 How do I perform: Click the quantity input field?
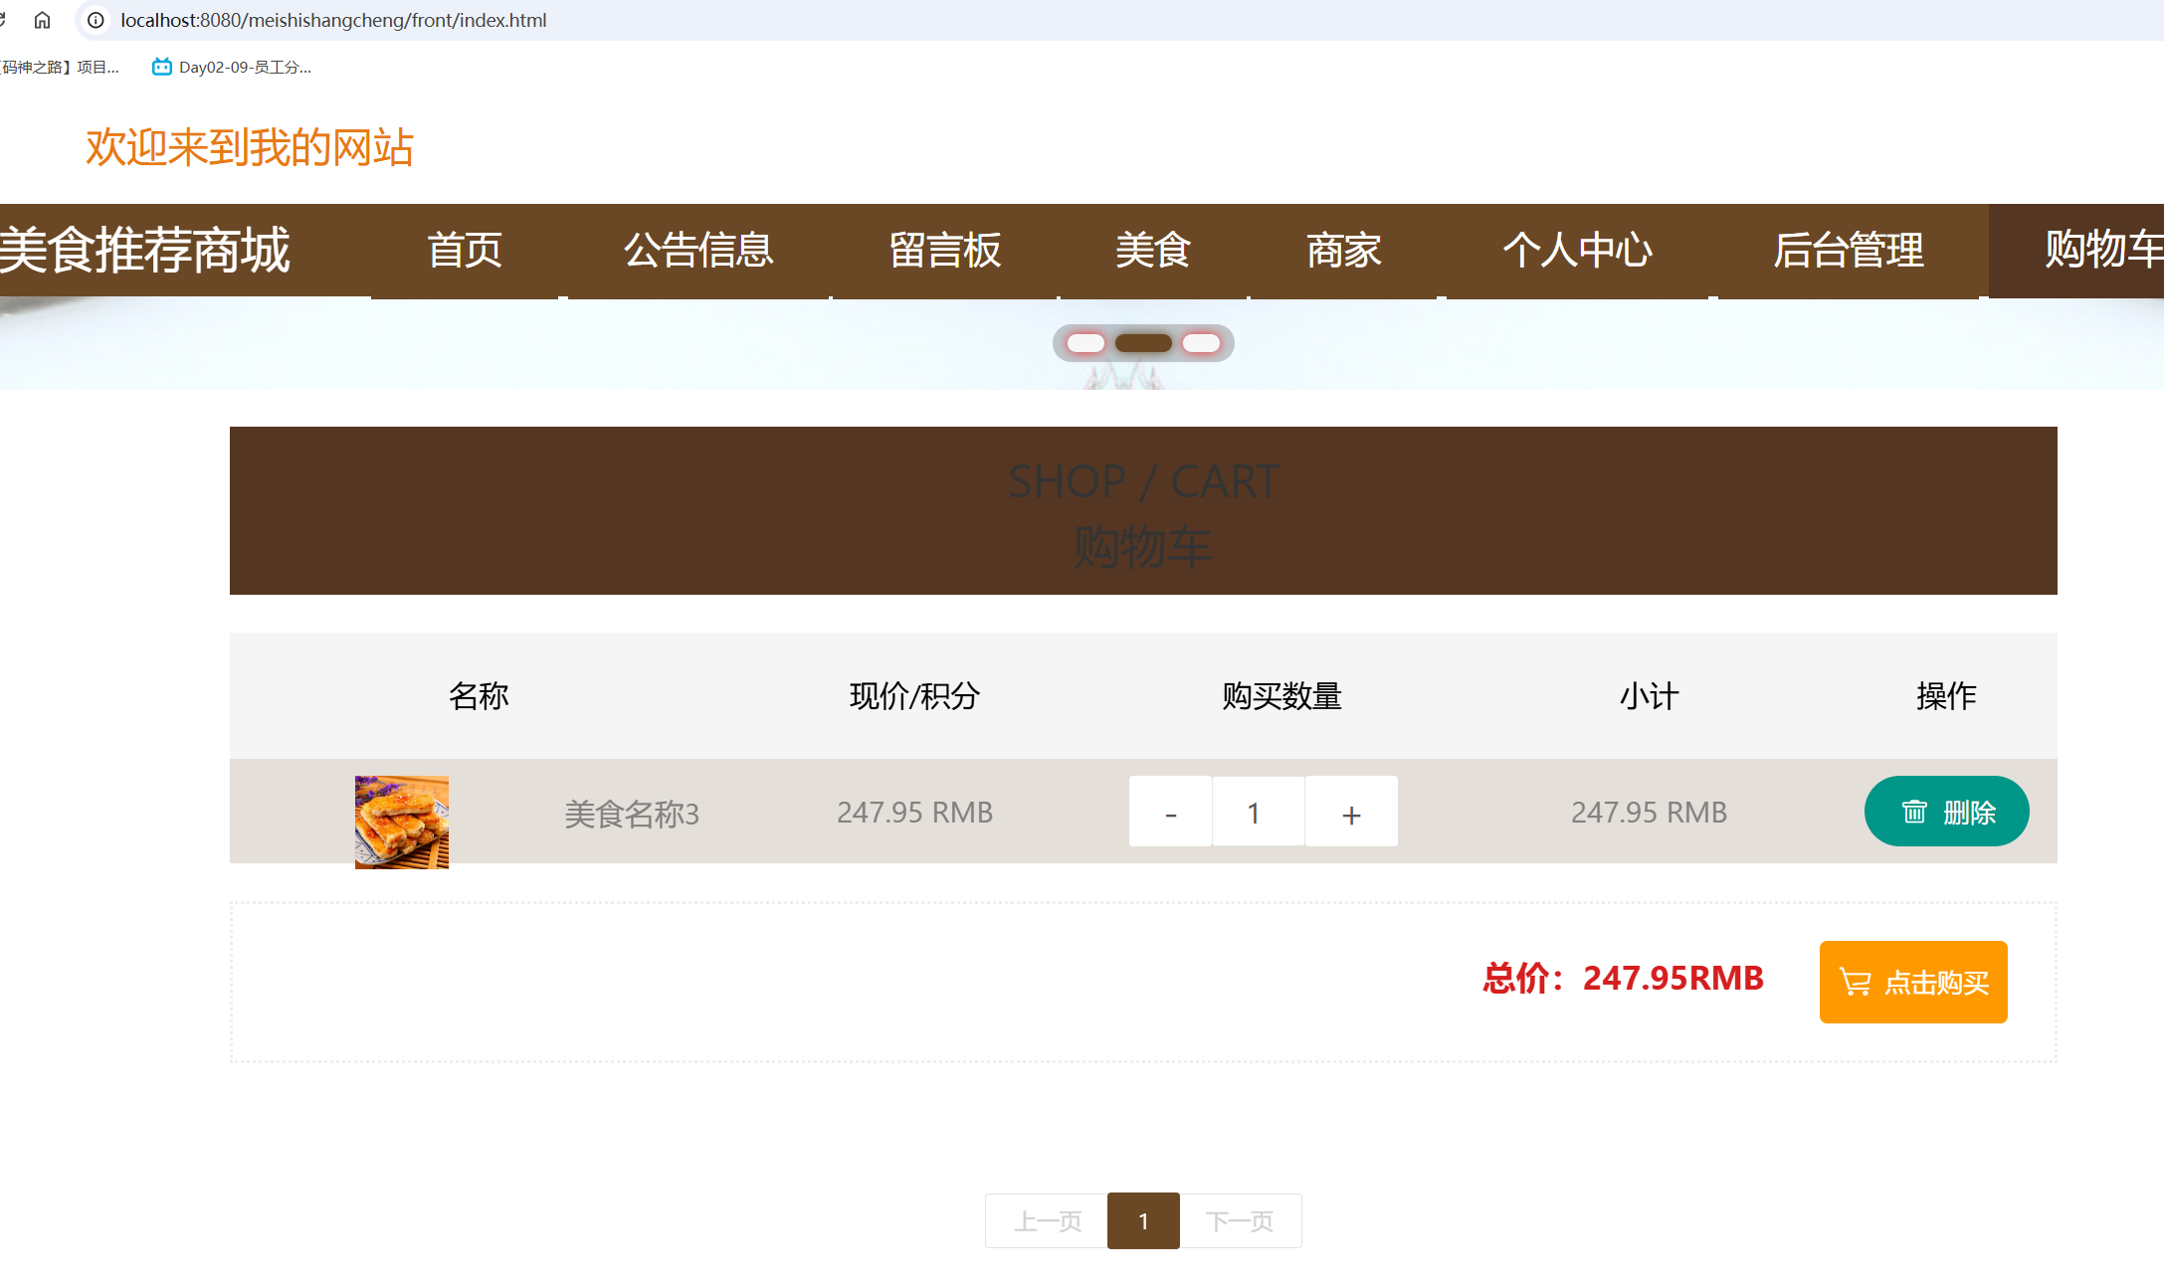(x=1258, y=812)
